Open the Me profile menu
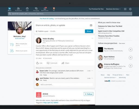This screenshot has height=109, width=139. click(54, 9)
